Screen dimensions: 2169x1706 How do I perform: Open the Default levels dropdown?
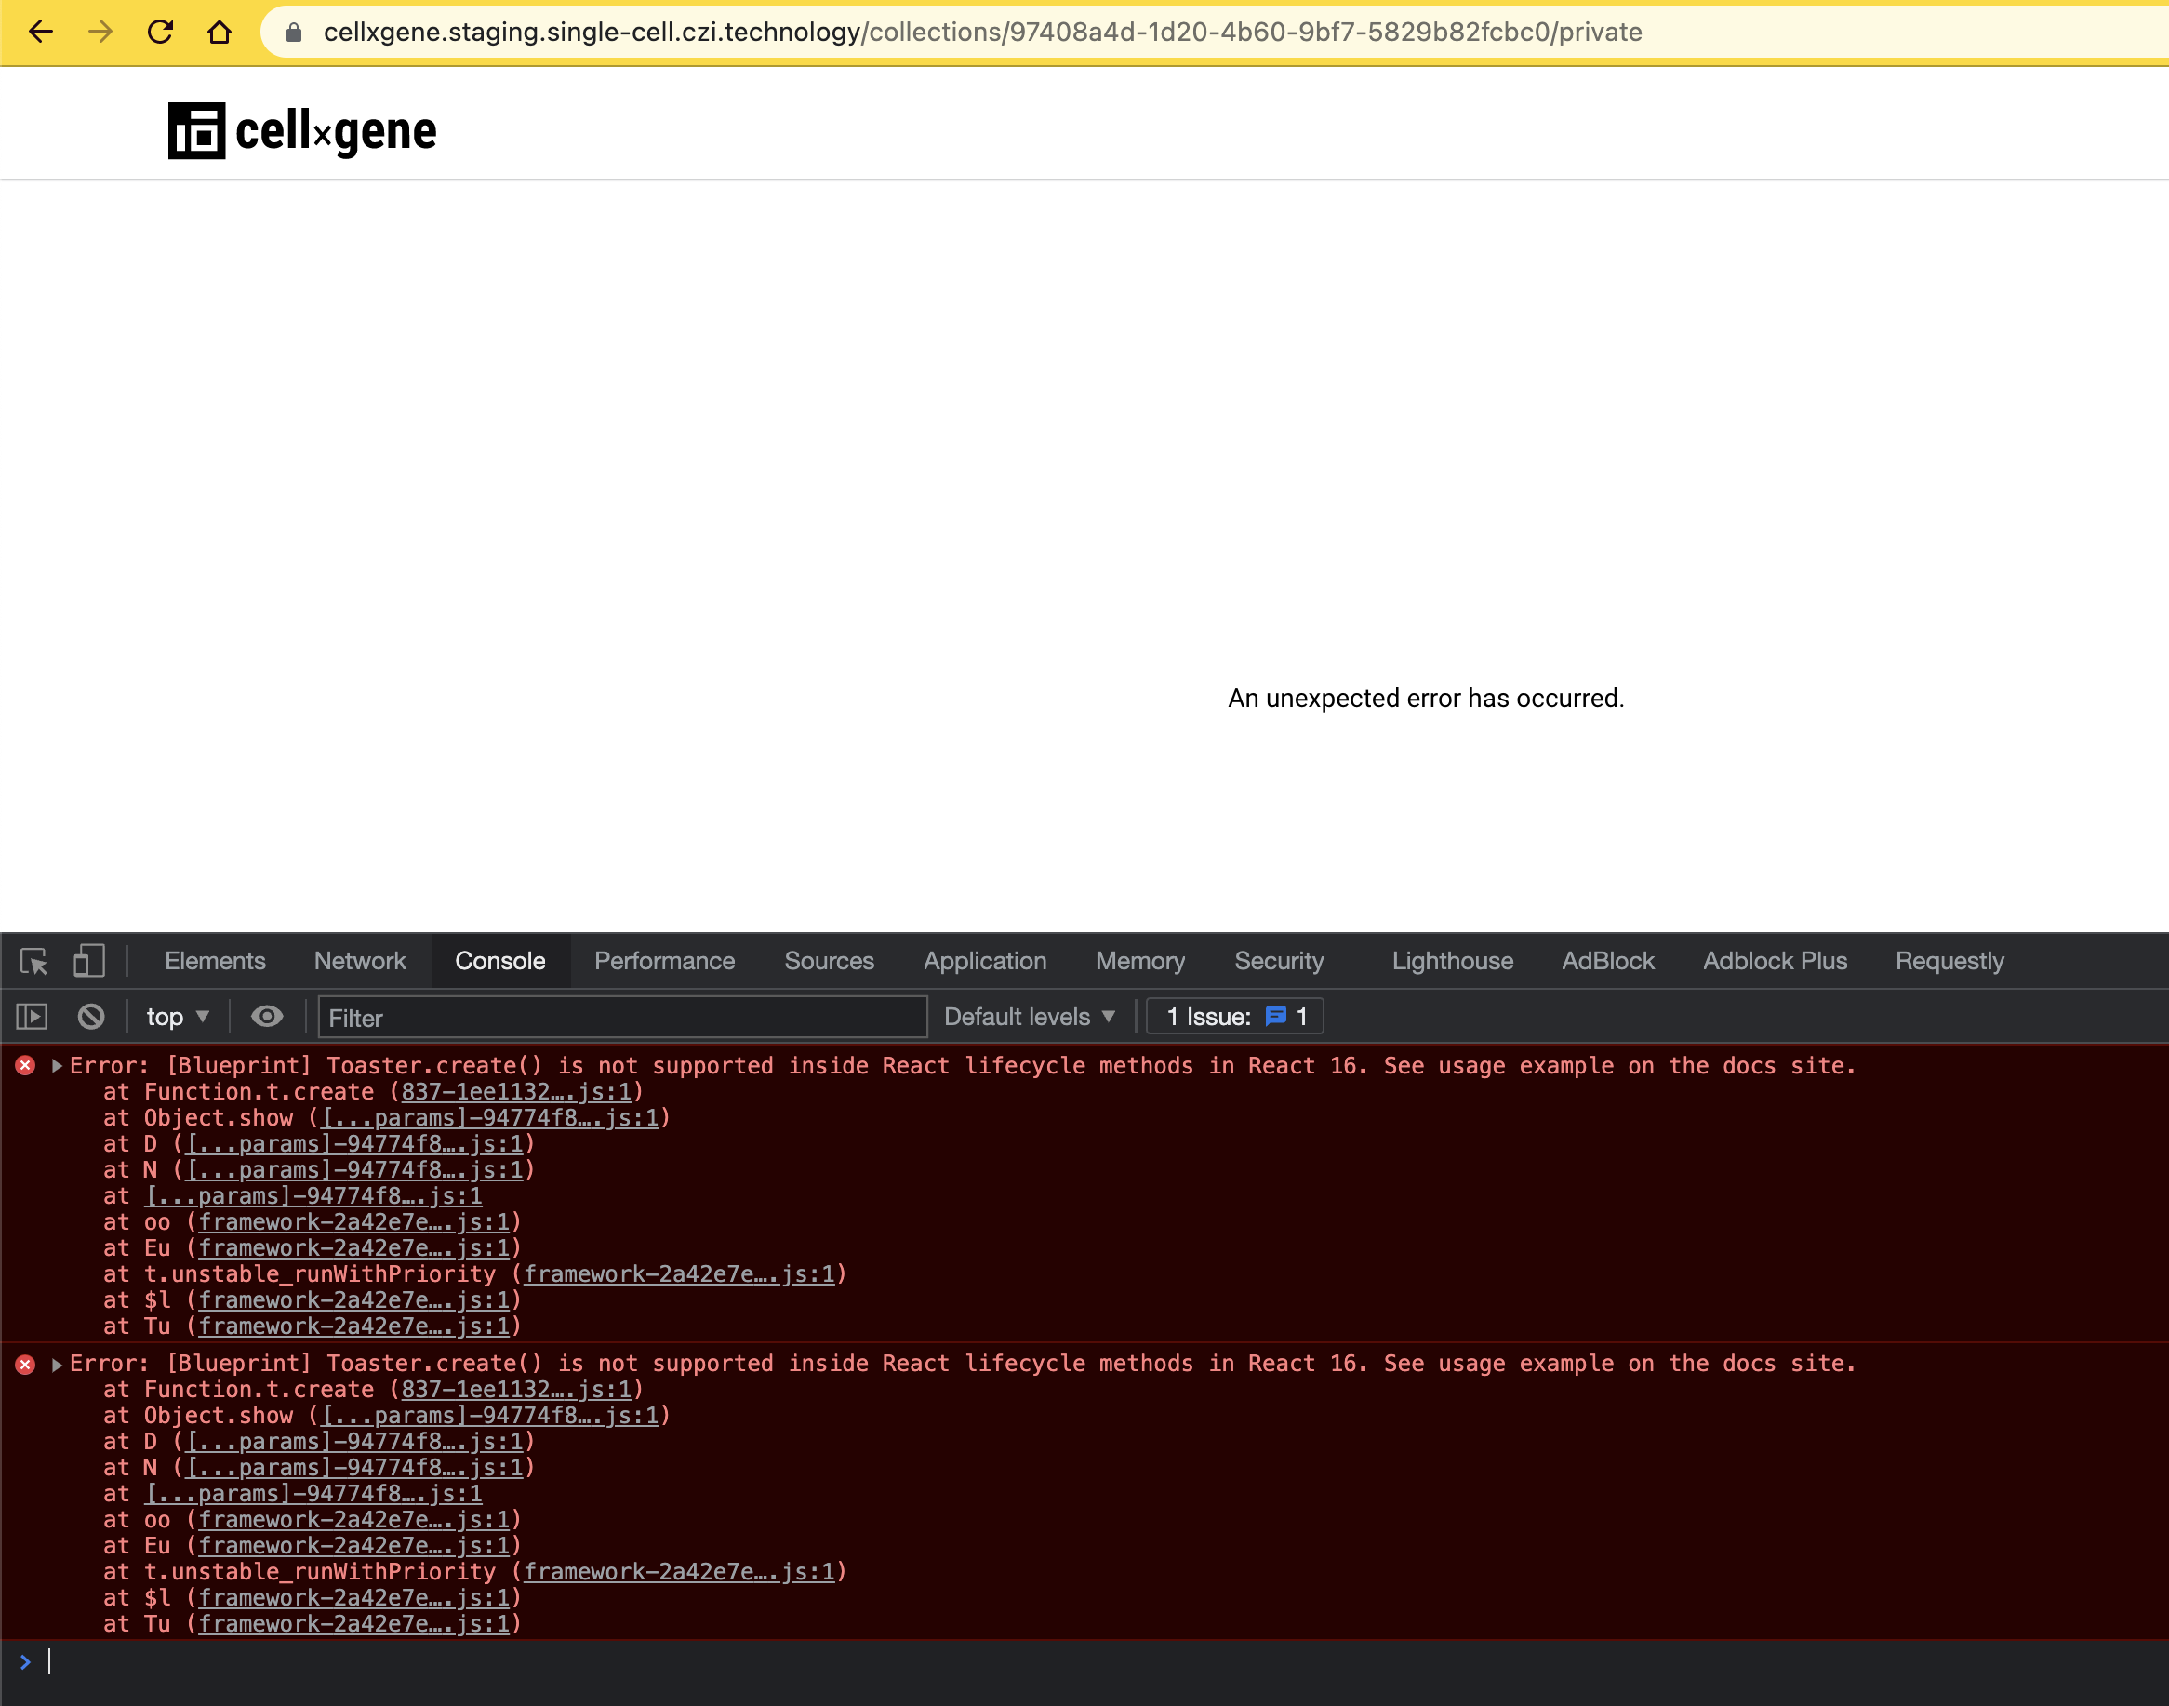point(1029,1016)
